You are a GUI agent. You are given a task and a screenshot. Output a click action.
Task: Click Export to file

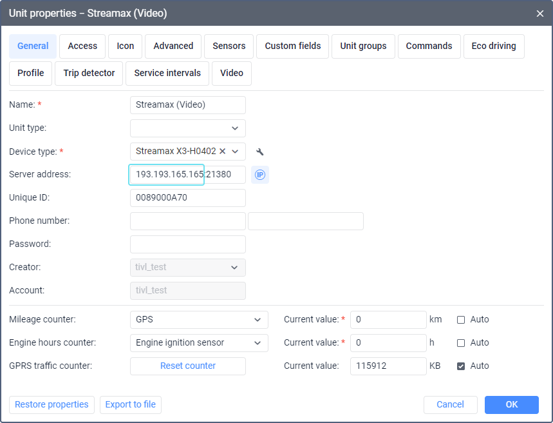click(131, 404)
